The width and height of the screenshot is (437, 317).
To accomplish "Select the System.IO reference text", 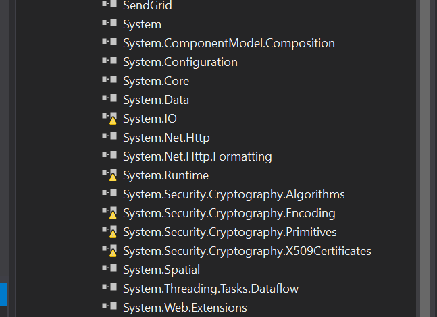I will click(x=150, y=119).
